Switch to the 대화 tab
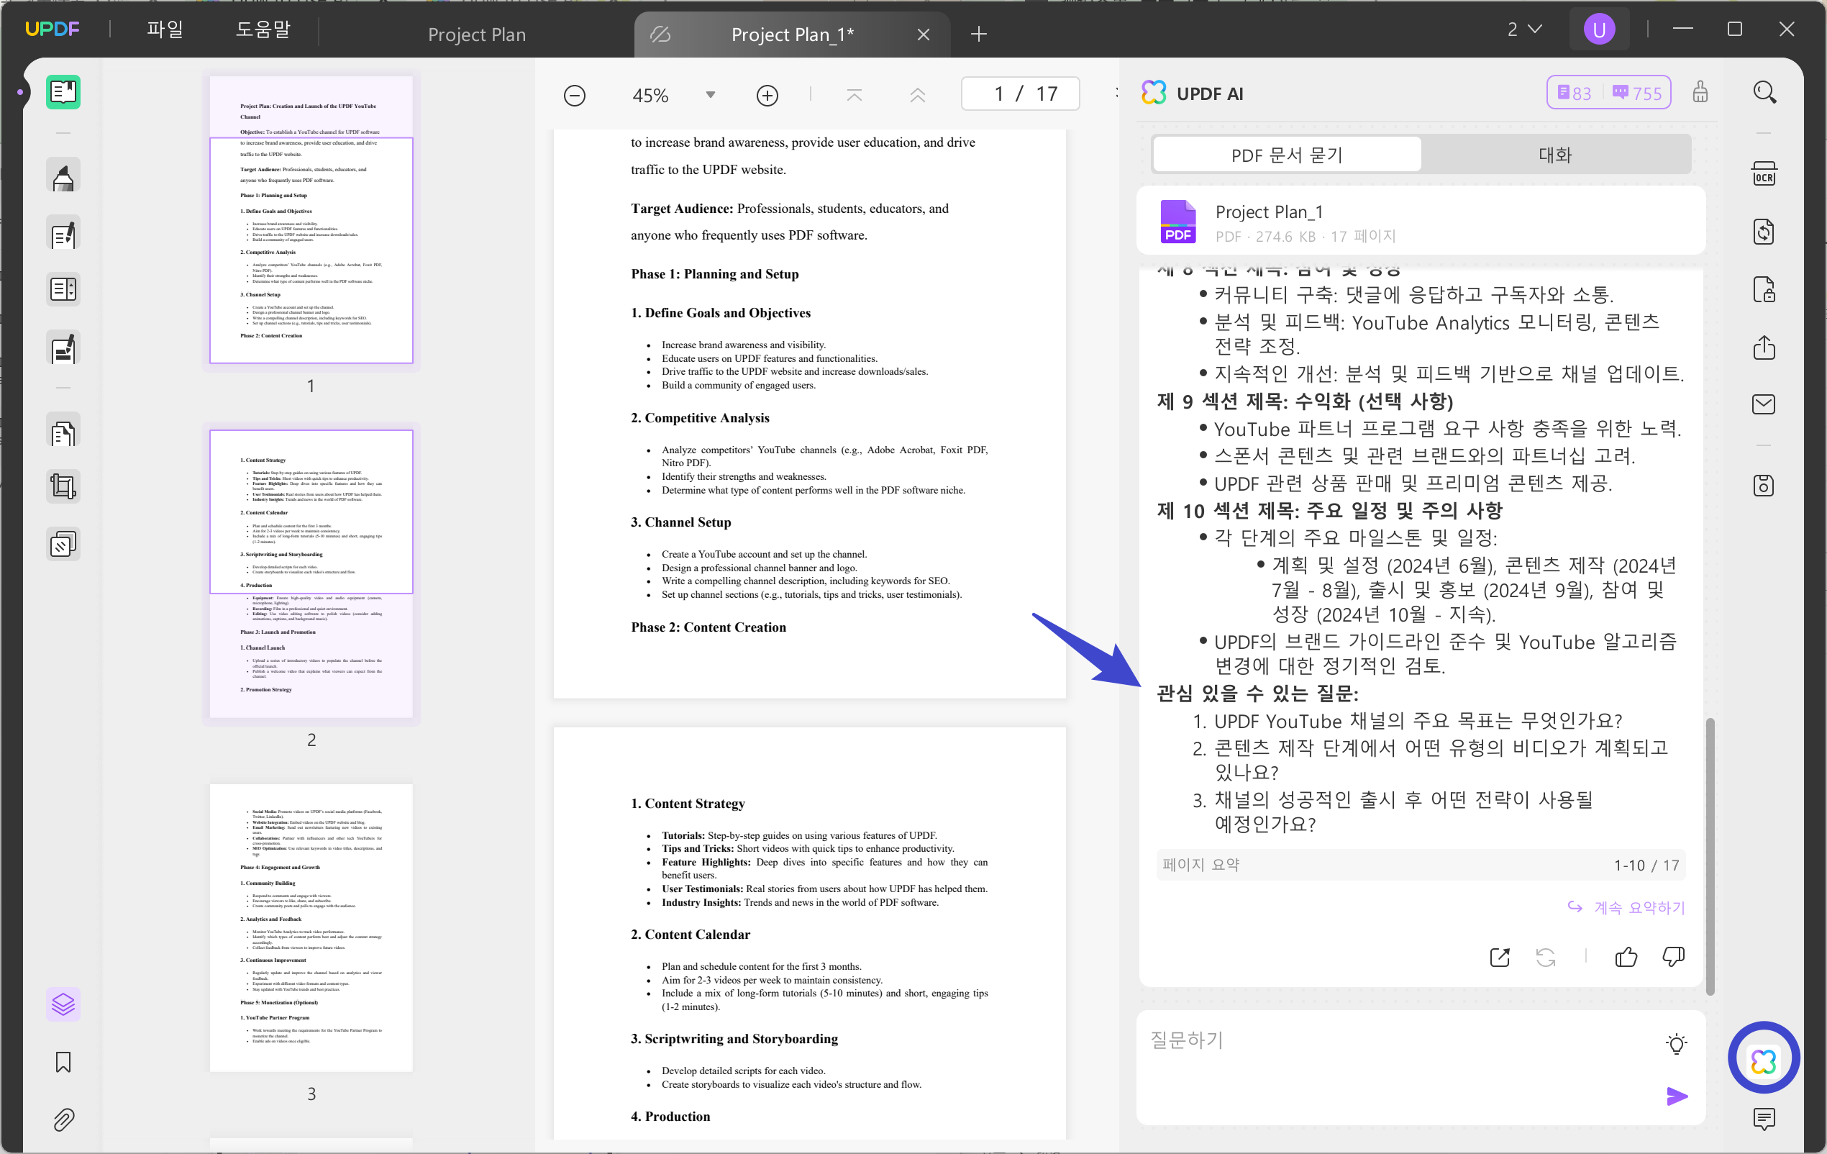Viewport: 1827px width, 1154px height. (1555, 154)
